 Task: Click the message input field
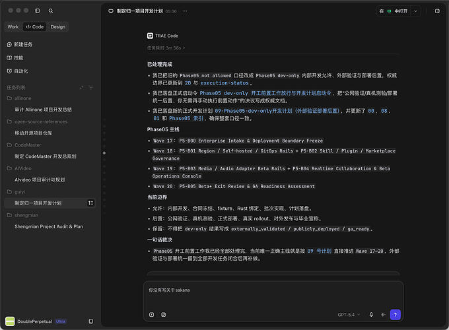pyautogui.click(x=273, y=295)
